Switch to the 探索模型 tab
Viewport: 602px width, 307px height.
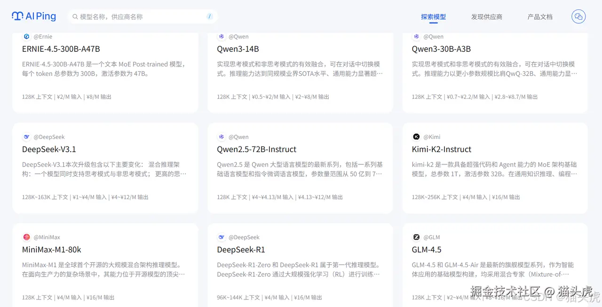[x=433, y=17]
